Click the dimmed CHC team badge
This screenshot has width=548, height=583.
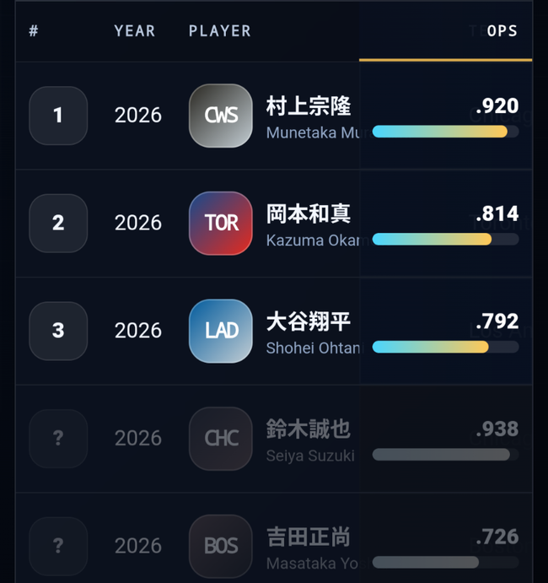(221, 439)
